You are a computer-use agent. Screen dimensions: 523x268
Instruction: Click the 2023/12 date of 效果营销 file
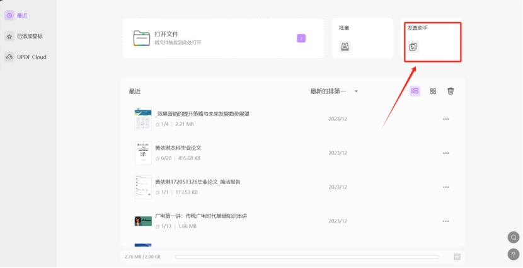point(338,119)
